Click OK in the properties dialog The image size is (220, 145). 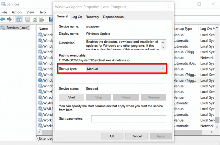[112, 136]
